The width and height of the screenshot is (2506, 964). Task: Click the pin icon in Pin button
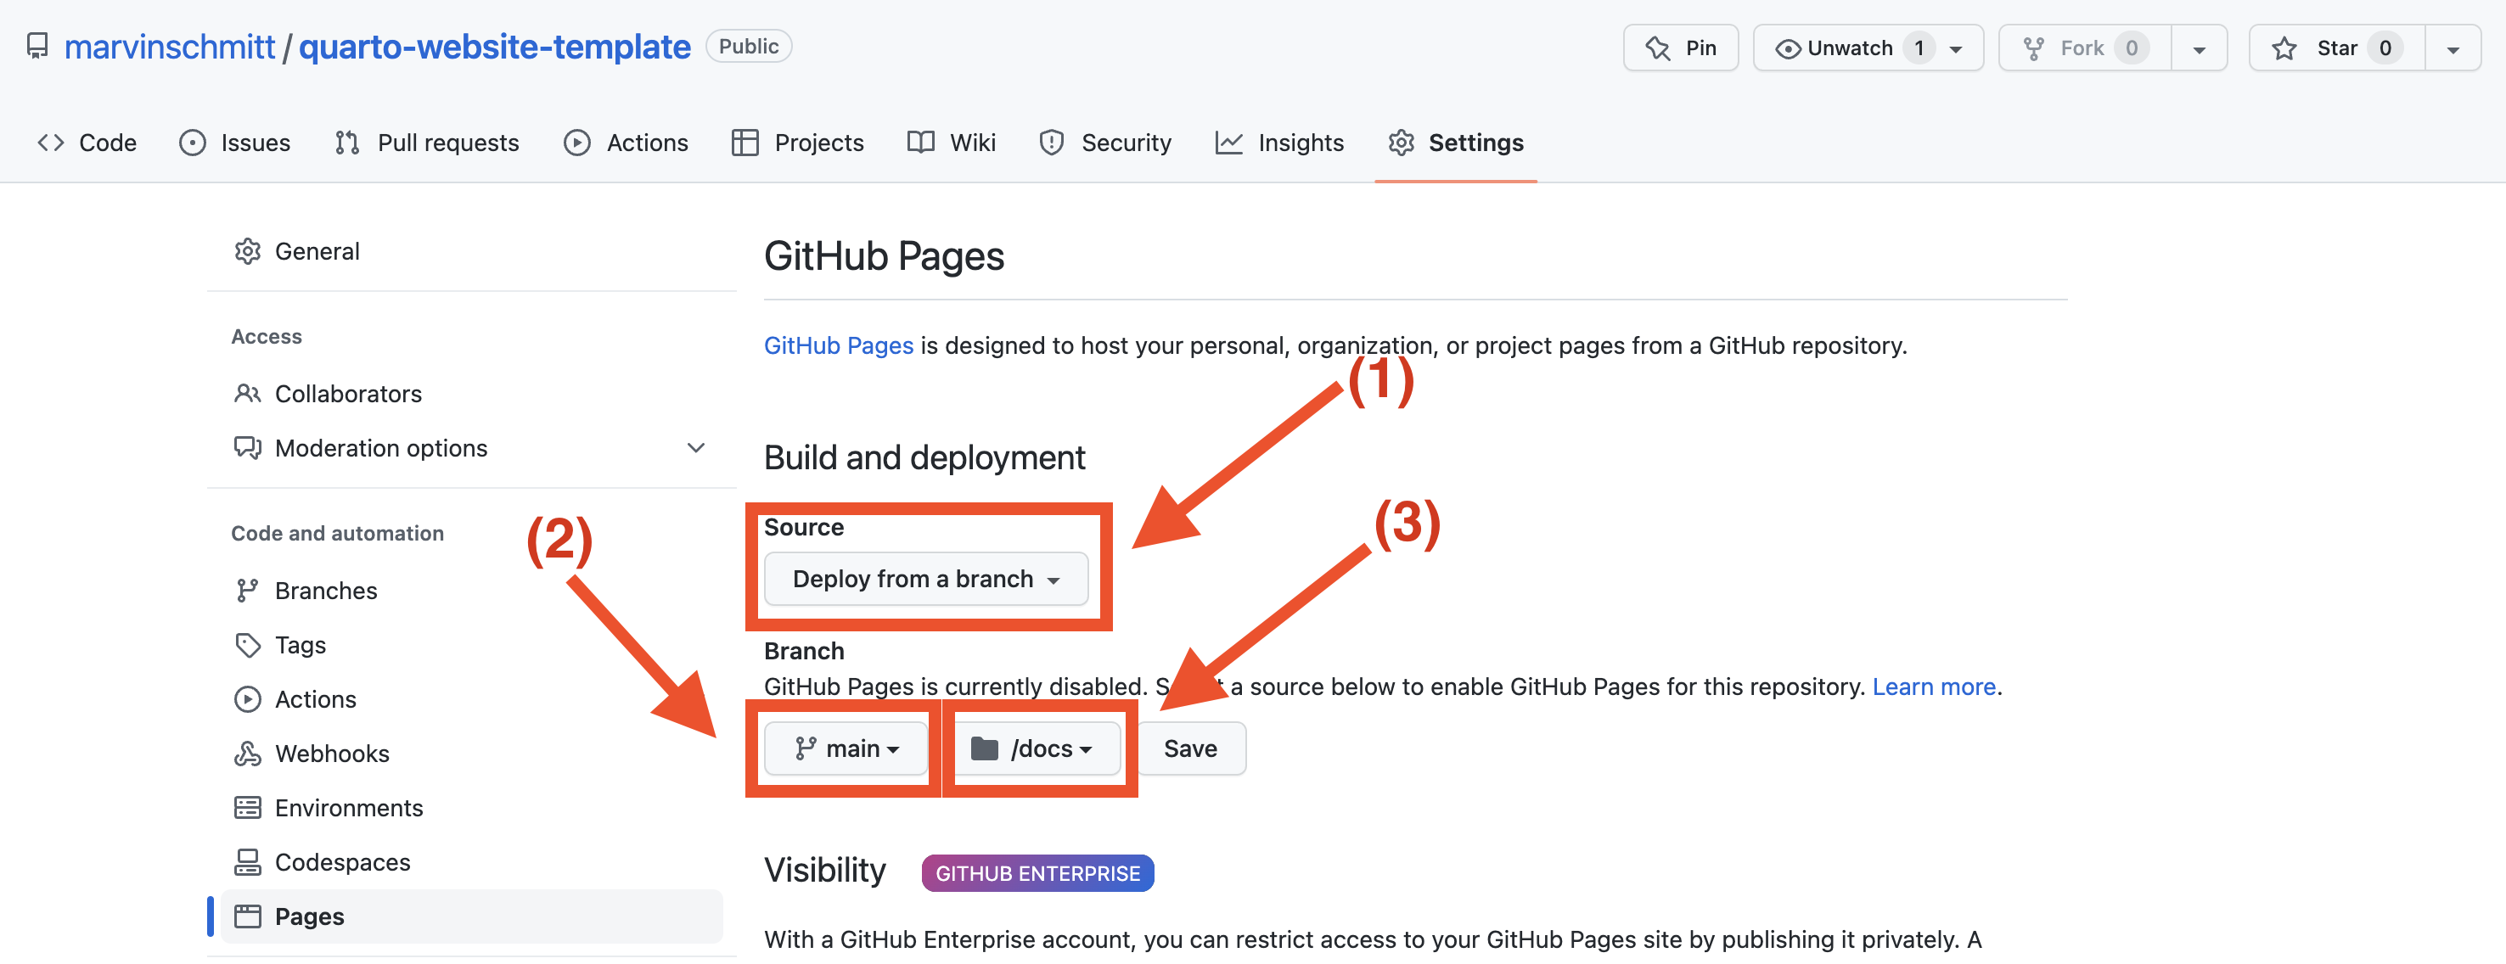coord(1658,48)
